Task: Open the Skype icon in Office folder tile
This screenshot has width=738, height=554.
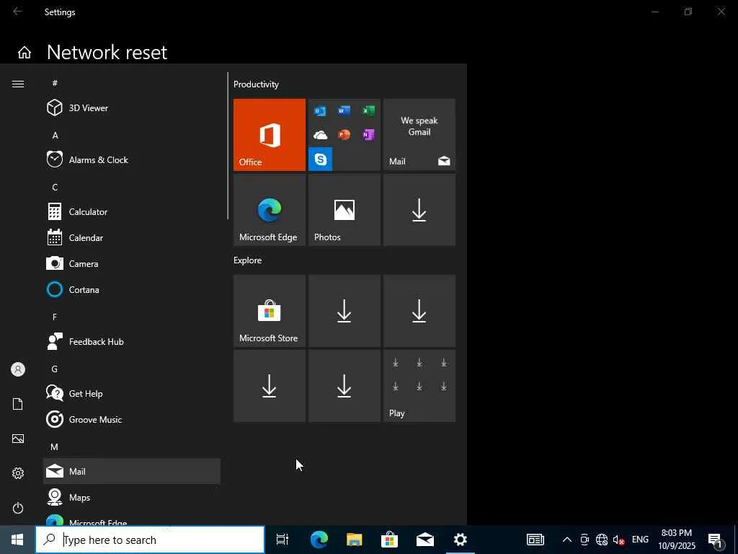Action: point(321,159)
